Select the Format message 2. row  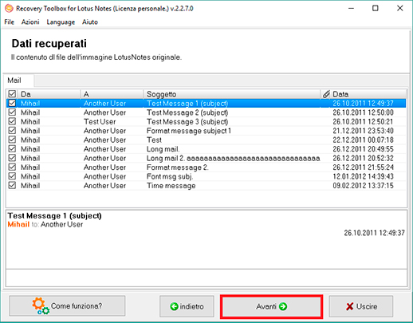(x=206, y=167)
